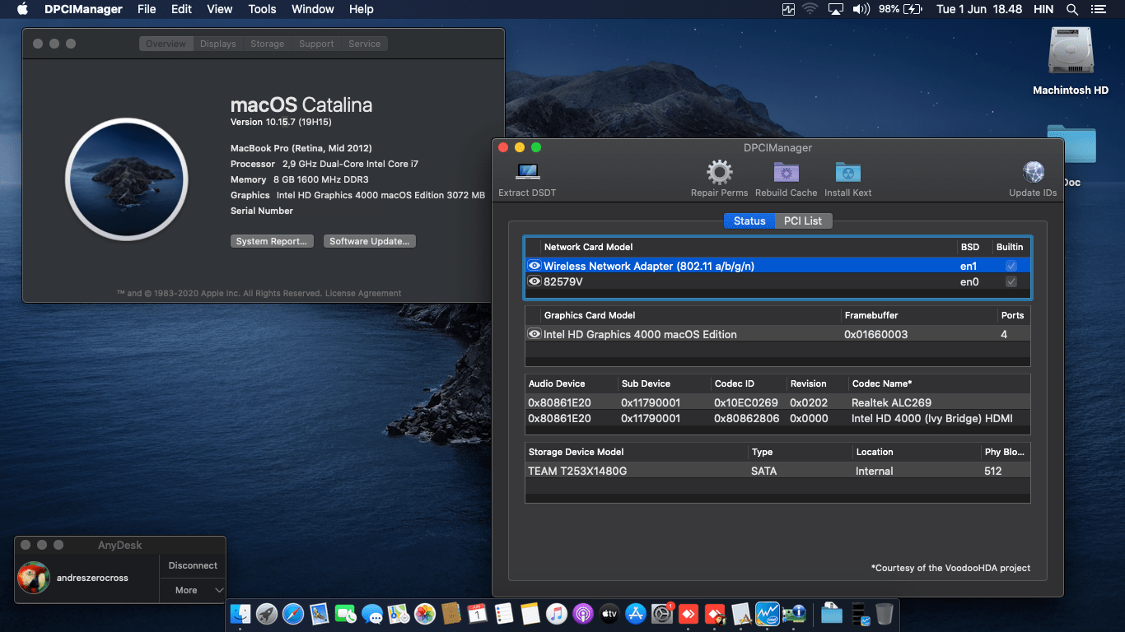This screenshot has width=1125, height=632.
Task: Open Podcasts from the dock
Action: 583,613
